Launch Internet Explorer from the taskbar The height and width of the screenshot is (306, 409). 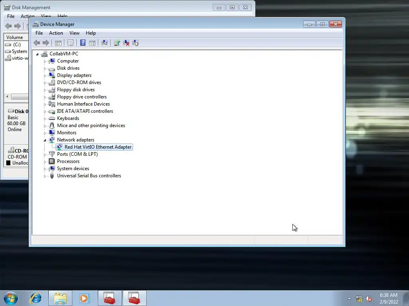(36, 298)
